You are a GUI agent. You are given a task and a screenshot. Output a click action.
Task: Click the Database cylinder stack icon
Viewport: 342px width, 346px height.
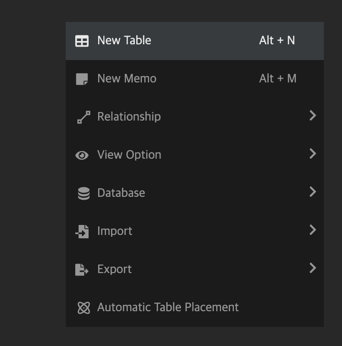(x=83, y=193)
